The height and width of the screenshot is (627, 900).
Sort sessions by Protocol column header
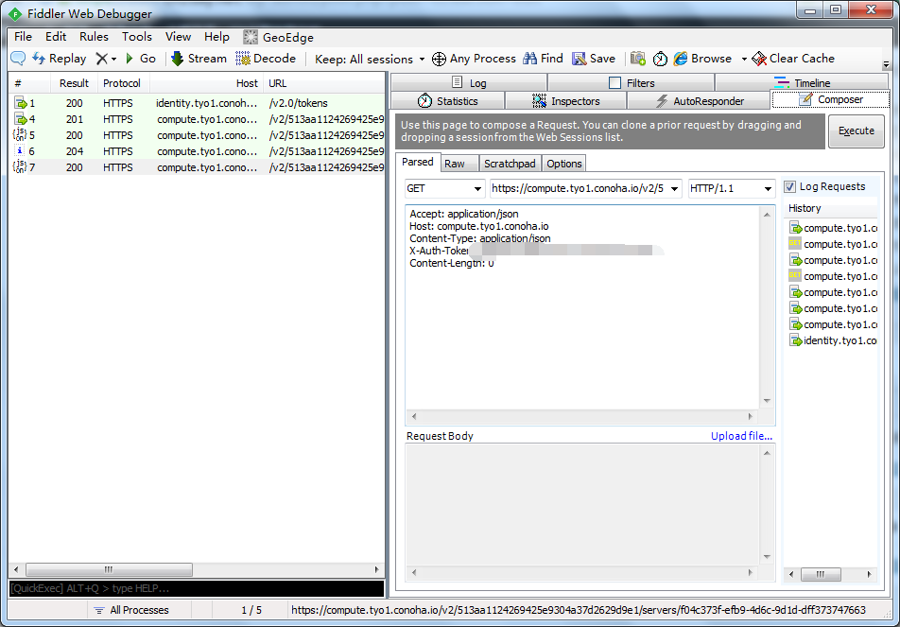tap(122, 83)
